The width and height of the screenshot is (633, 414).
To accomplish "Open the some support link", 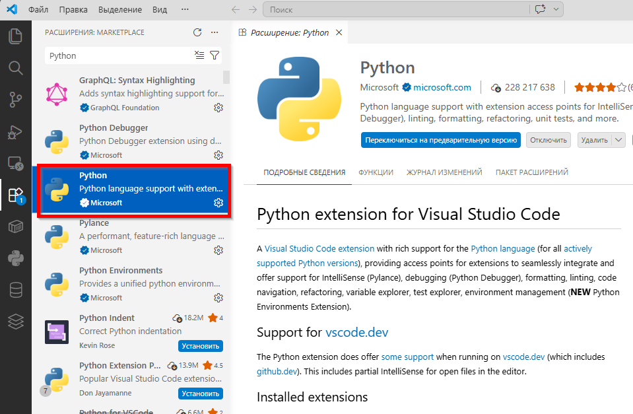I will (x=407, y=357).
